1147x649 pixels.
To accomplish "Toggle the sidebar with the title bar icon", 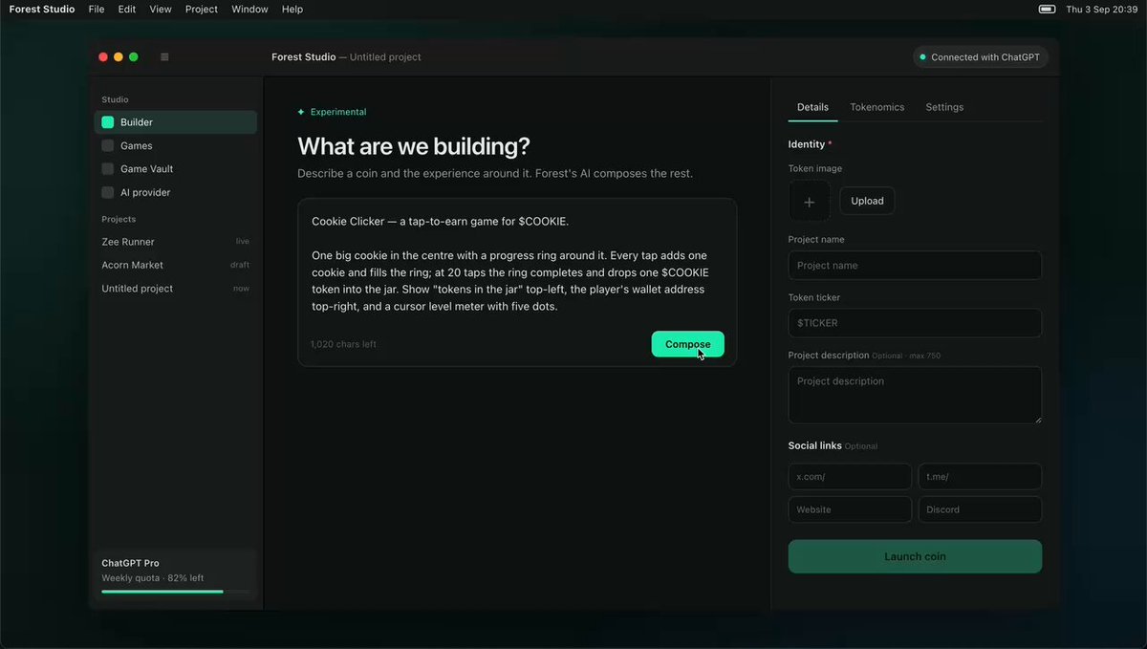I will 164,57.
